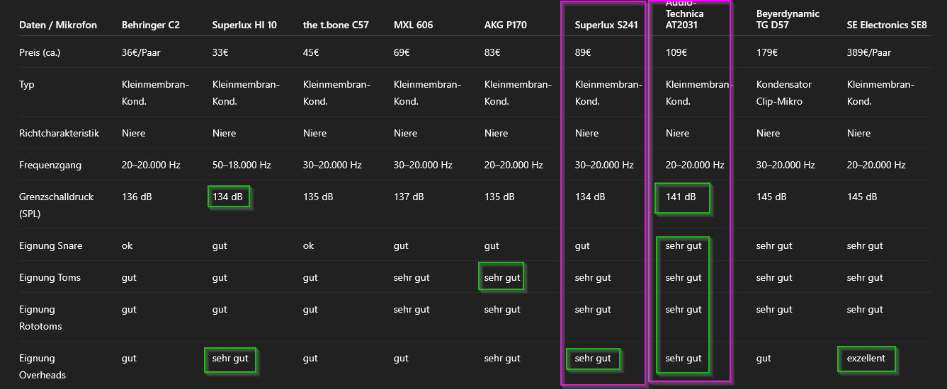Click the 'SE Electronics SE8' header

coord(887,25)
